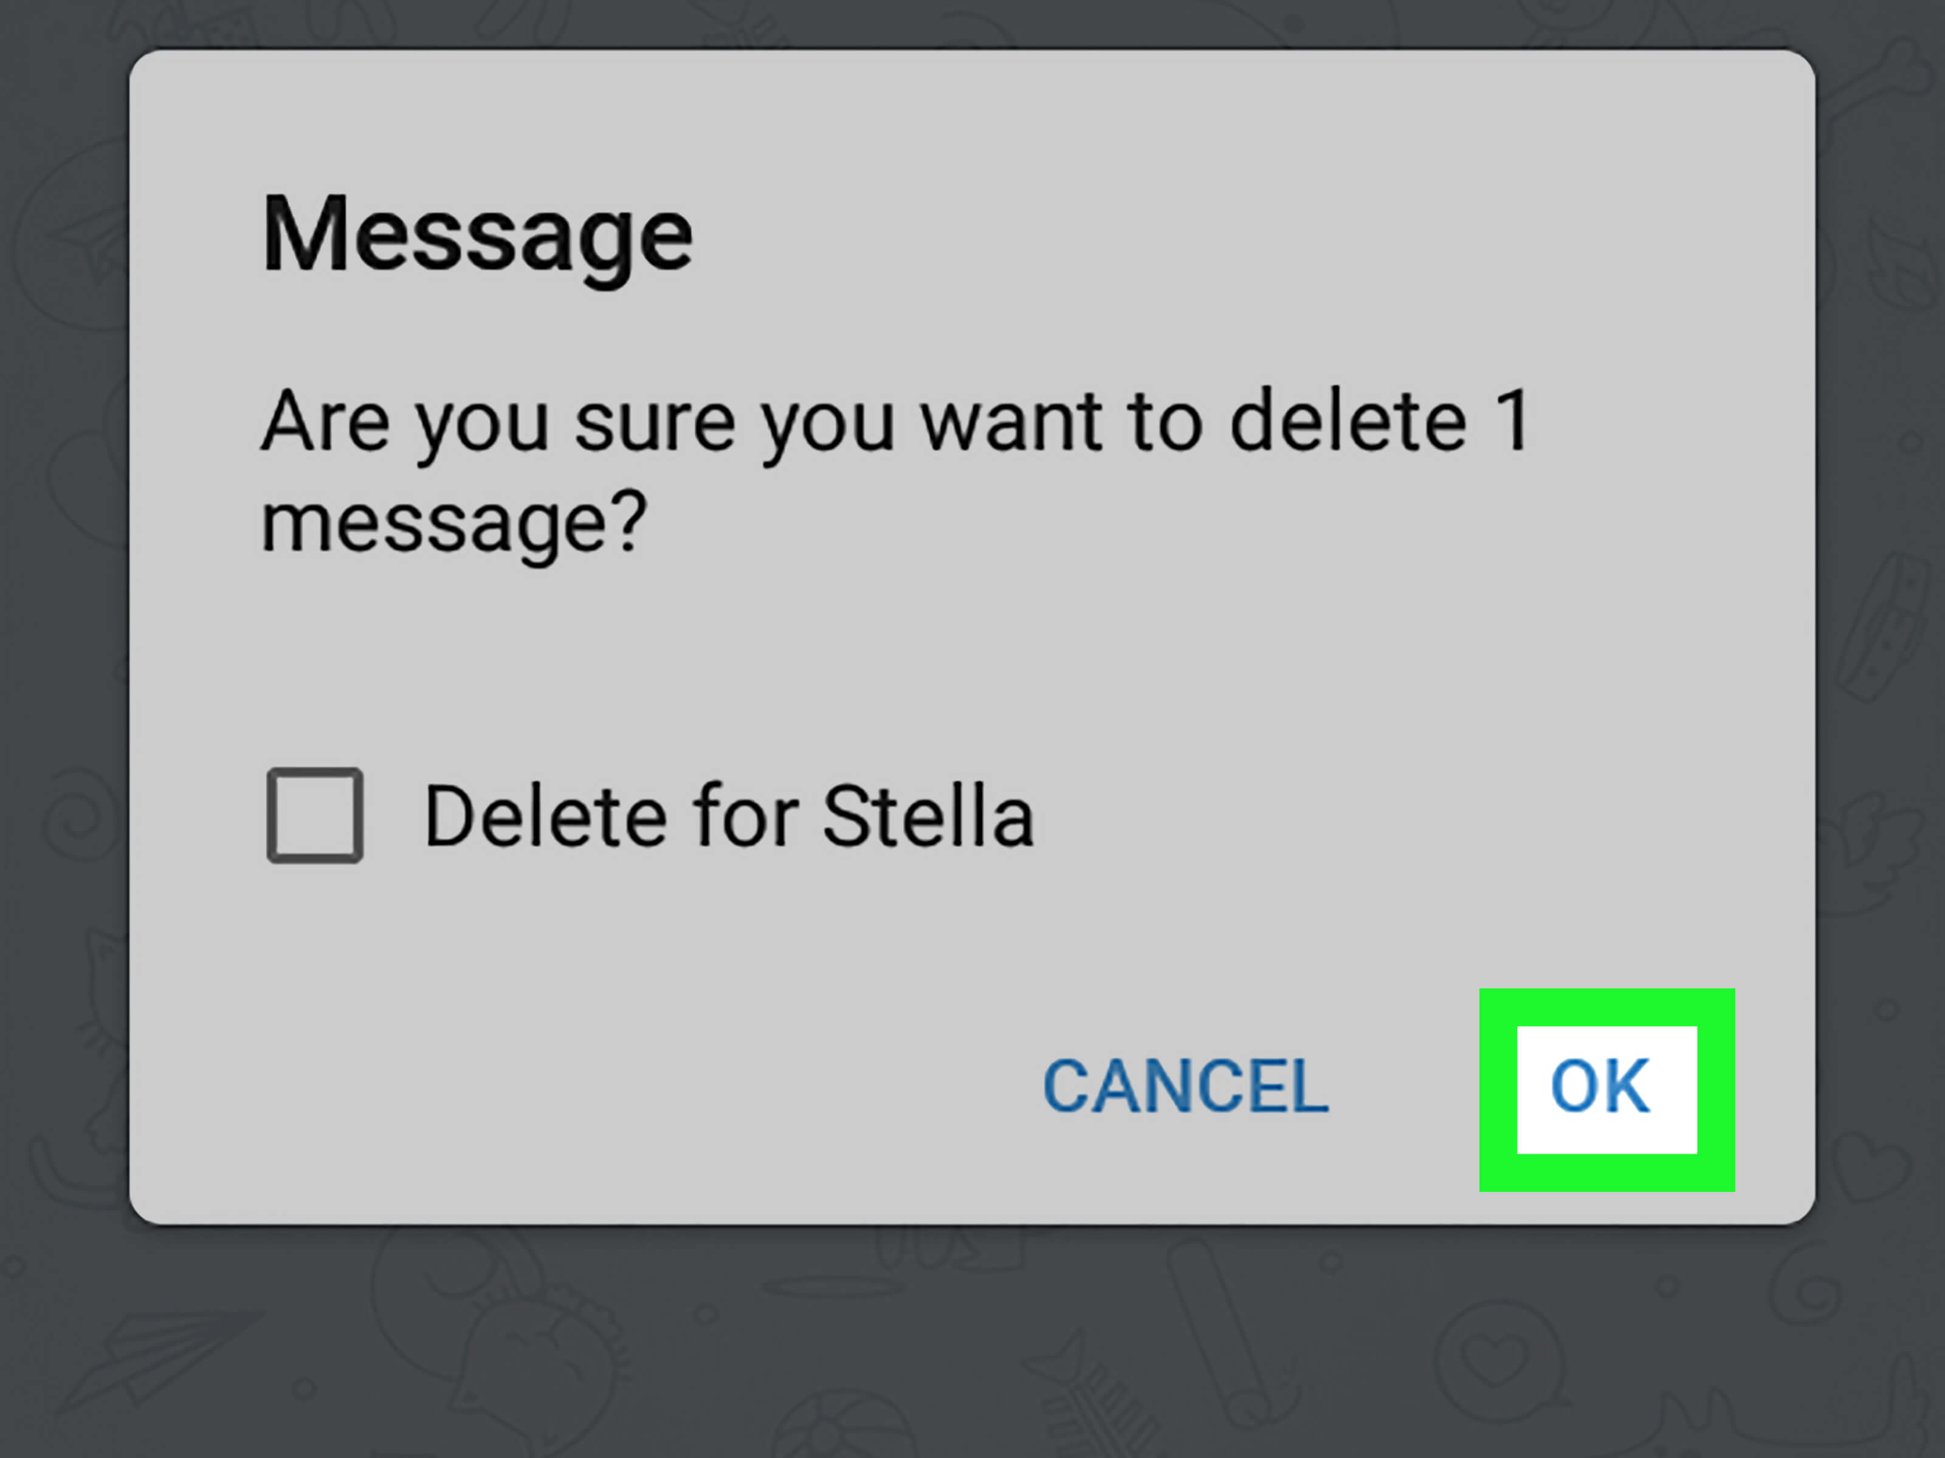Screen dimensions: 1945x1458
Task: Click the number 1 in the delete prompt
Action: point(1513,421)
